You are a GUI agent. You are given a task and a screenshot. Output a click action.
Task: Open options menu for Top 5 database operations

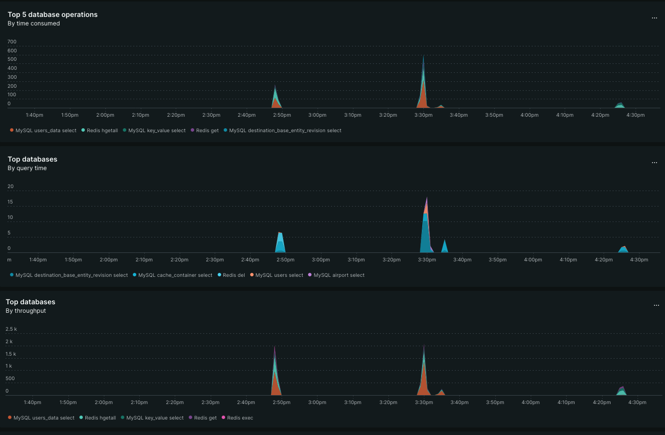click(655, 18)
